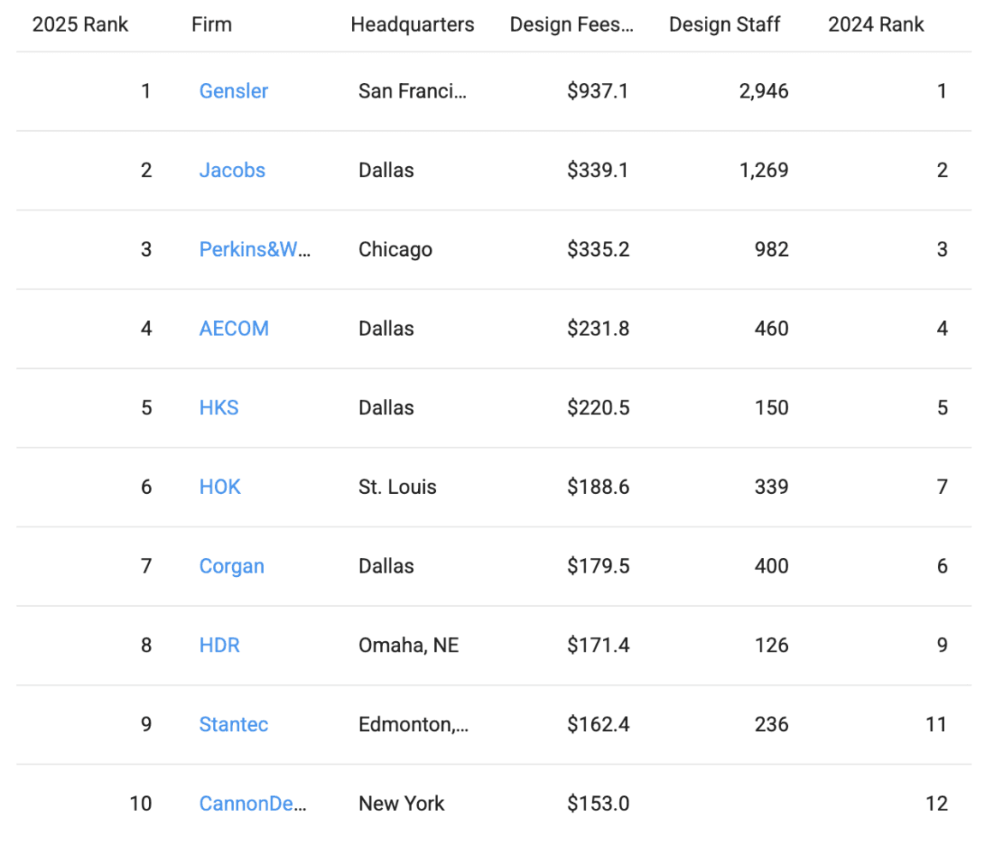Sort by the 2025 Rank column header
The image size is (985, 856).
pos(81,25)
